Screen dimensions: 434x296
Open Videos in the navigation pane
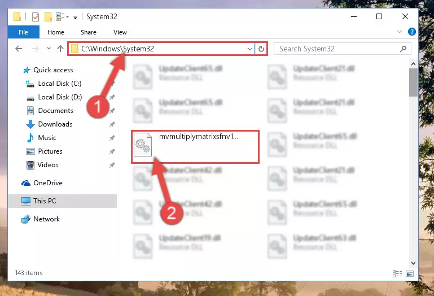click(x=48, y=165)
